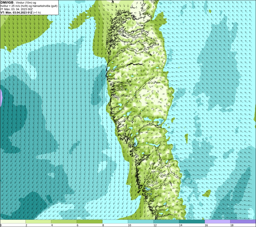Click the teal 12–14 m/s legend swatch
Screen dimensions: 256x227
(x=166, y=221)
